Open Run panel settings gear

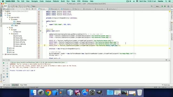coord(166,60)
